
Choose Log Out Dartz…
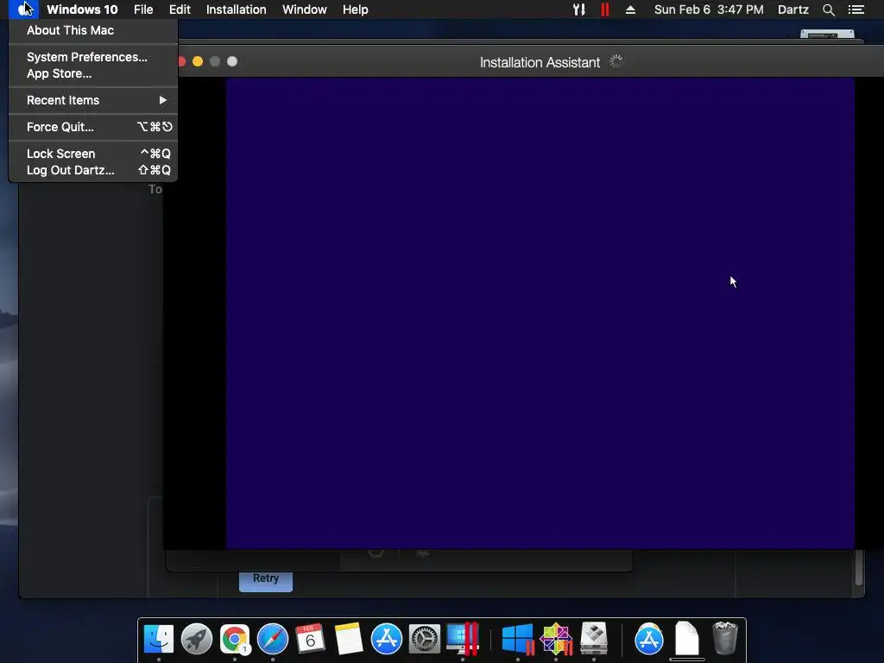pos(93,170)
